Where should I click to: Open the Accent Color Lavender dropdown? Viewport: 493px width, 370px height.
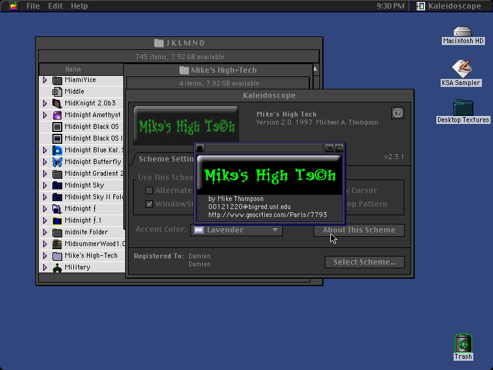237,230
